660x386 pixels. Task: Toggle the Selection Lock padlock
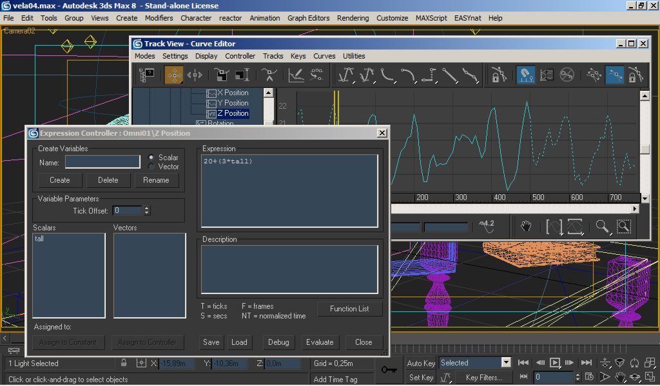124,363
